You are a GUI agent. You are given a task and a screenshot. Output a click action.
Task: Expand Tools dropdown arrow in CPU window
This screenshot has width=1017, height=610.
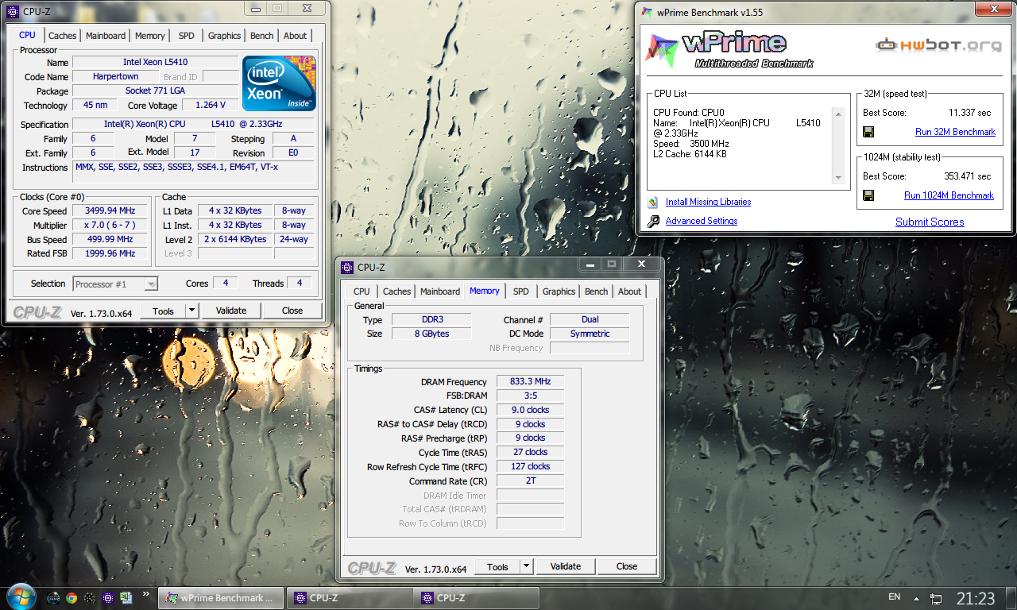(192, 311)
